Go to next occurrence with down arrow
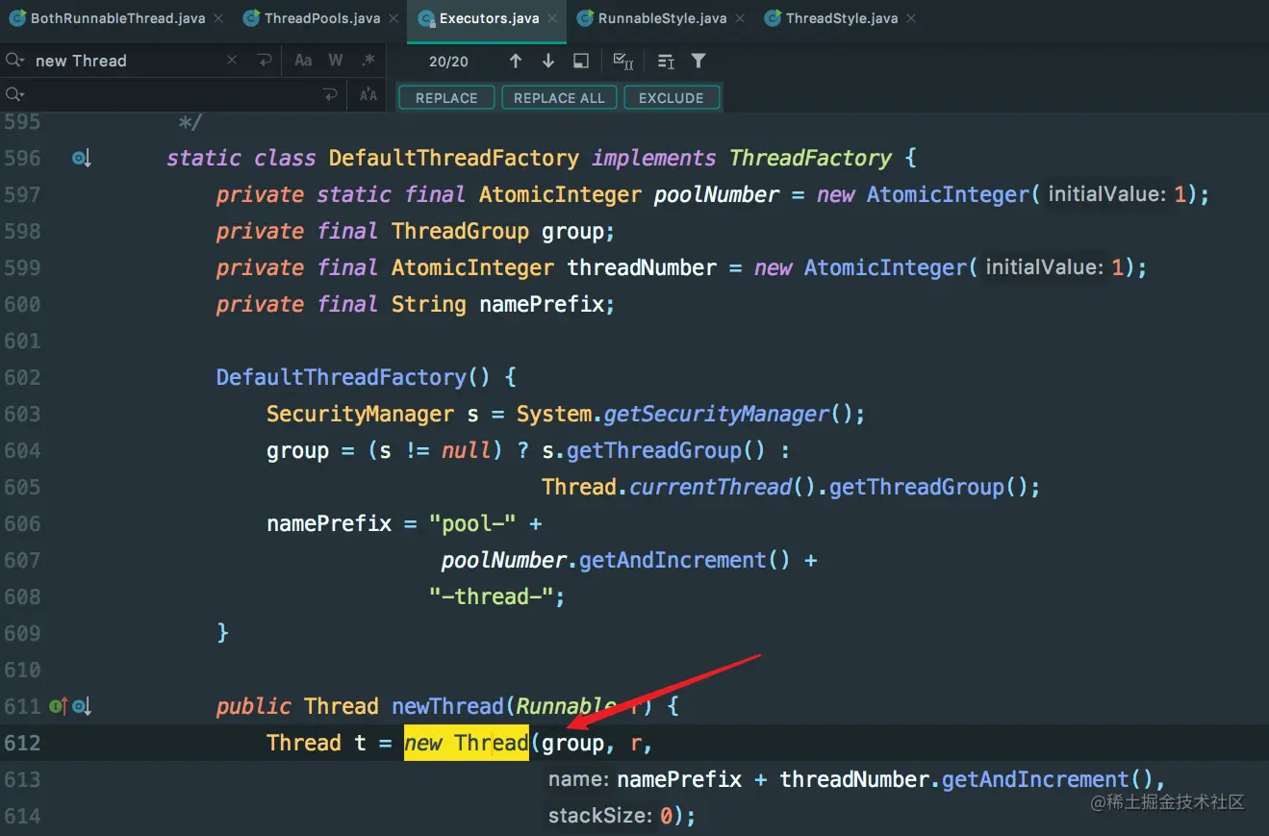The image size is (1269, 836). click(548, 61)
